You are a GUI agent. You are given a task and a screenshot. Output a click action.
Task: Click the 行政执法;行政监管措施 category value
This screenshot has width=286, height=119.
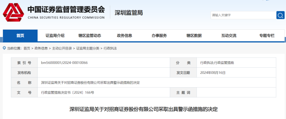tap(217, 63)
